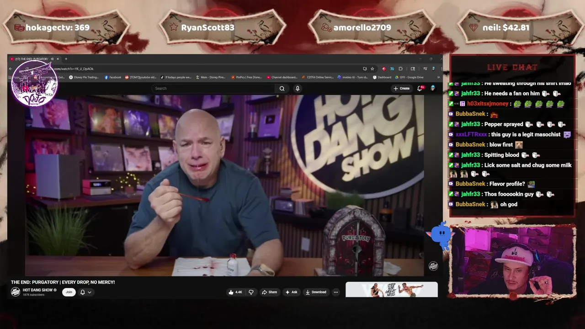The width and height of the screenshot is (585, 329).
Task: Click the YouTube search magnifier button
Action: [x=282, y=88]
